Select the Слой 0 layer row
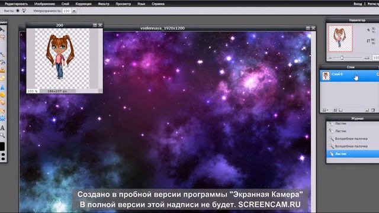The image size is (379, 213). tap(349, 76)
